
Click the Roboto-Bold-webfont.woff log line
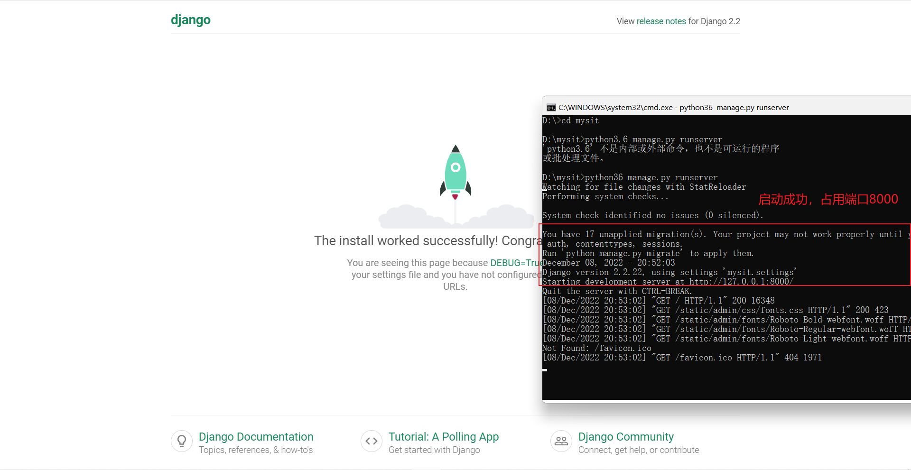click(726, 320)
